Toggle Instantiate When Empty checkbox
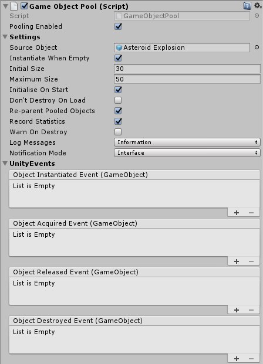Image resolution: width=263 pixels, height=364 pixels. point(118,58)
